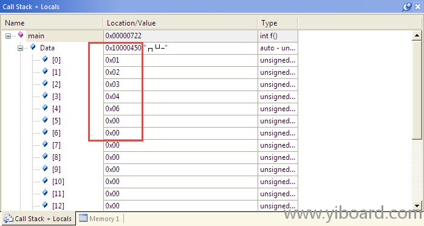Select the [10] array element name
This screenshot has width=424, height=226.
[58, 182]
